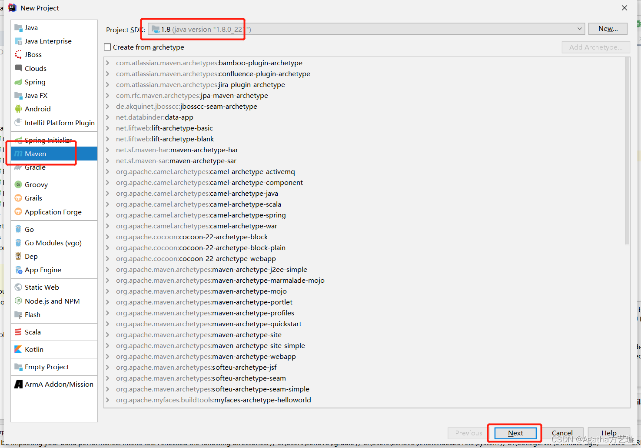Image resolution: width=641 pixels, height=448 pixels.
Task: Expand jira-plugin-archetype node
Action: (x=107, y=85)
